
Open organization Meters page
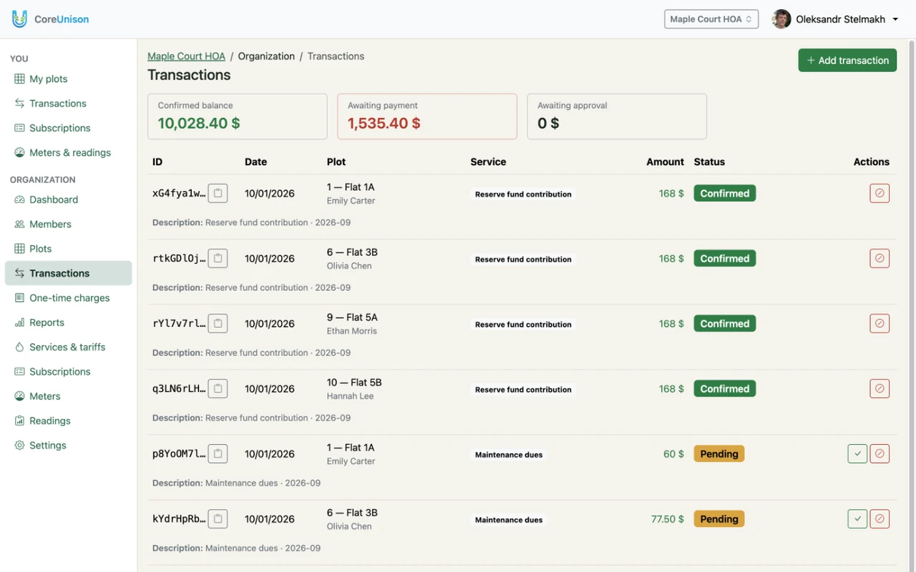tap(68, 396)
